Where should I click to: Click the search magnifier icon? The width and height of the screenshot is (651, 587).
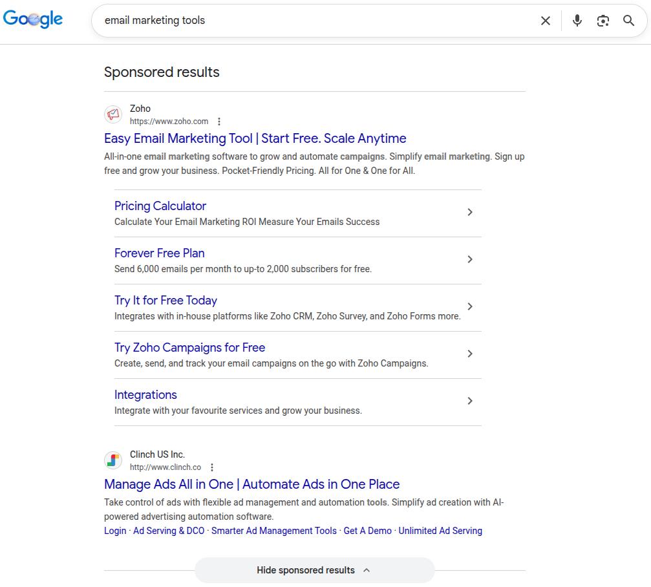(x=628, y=20)
